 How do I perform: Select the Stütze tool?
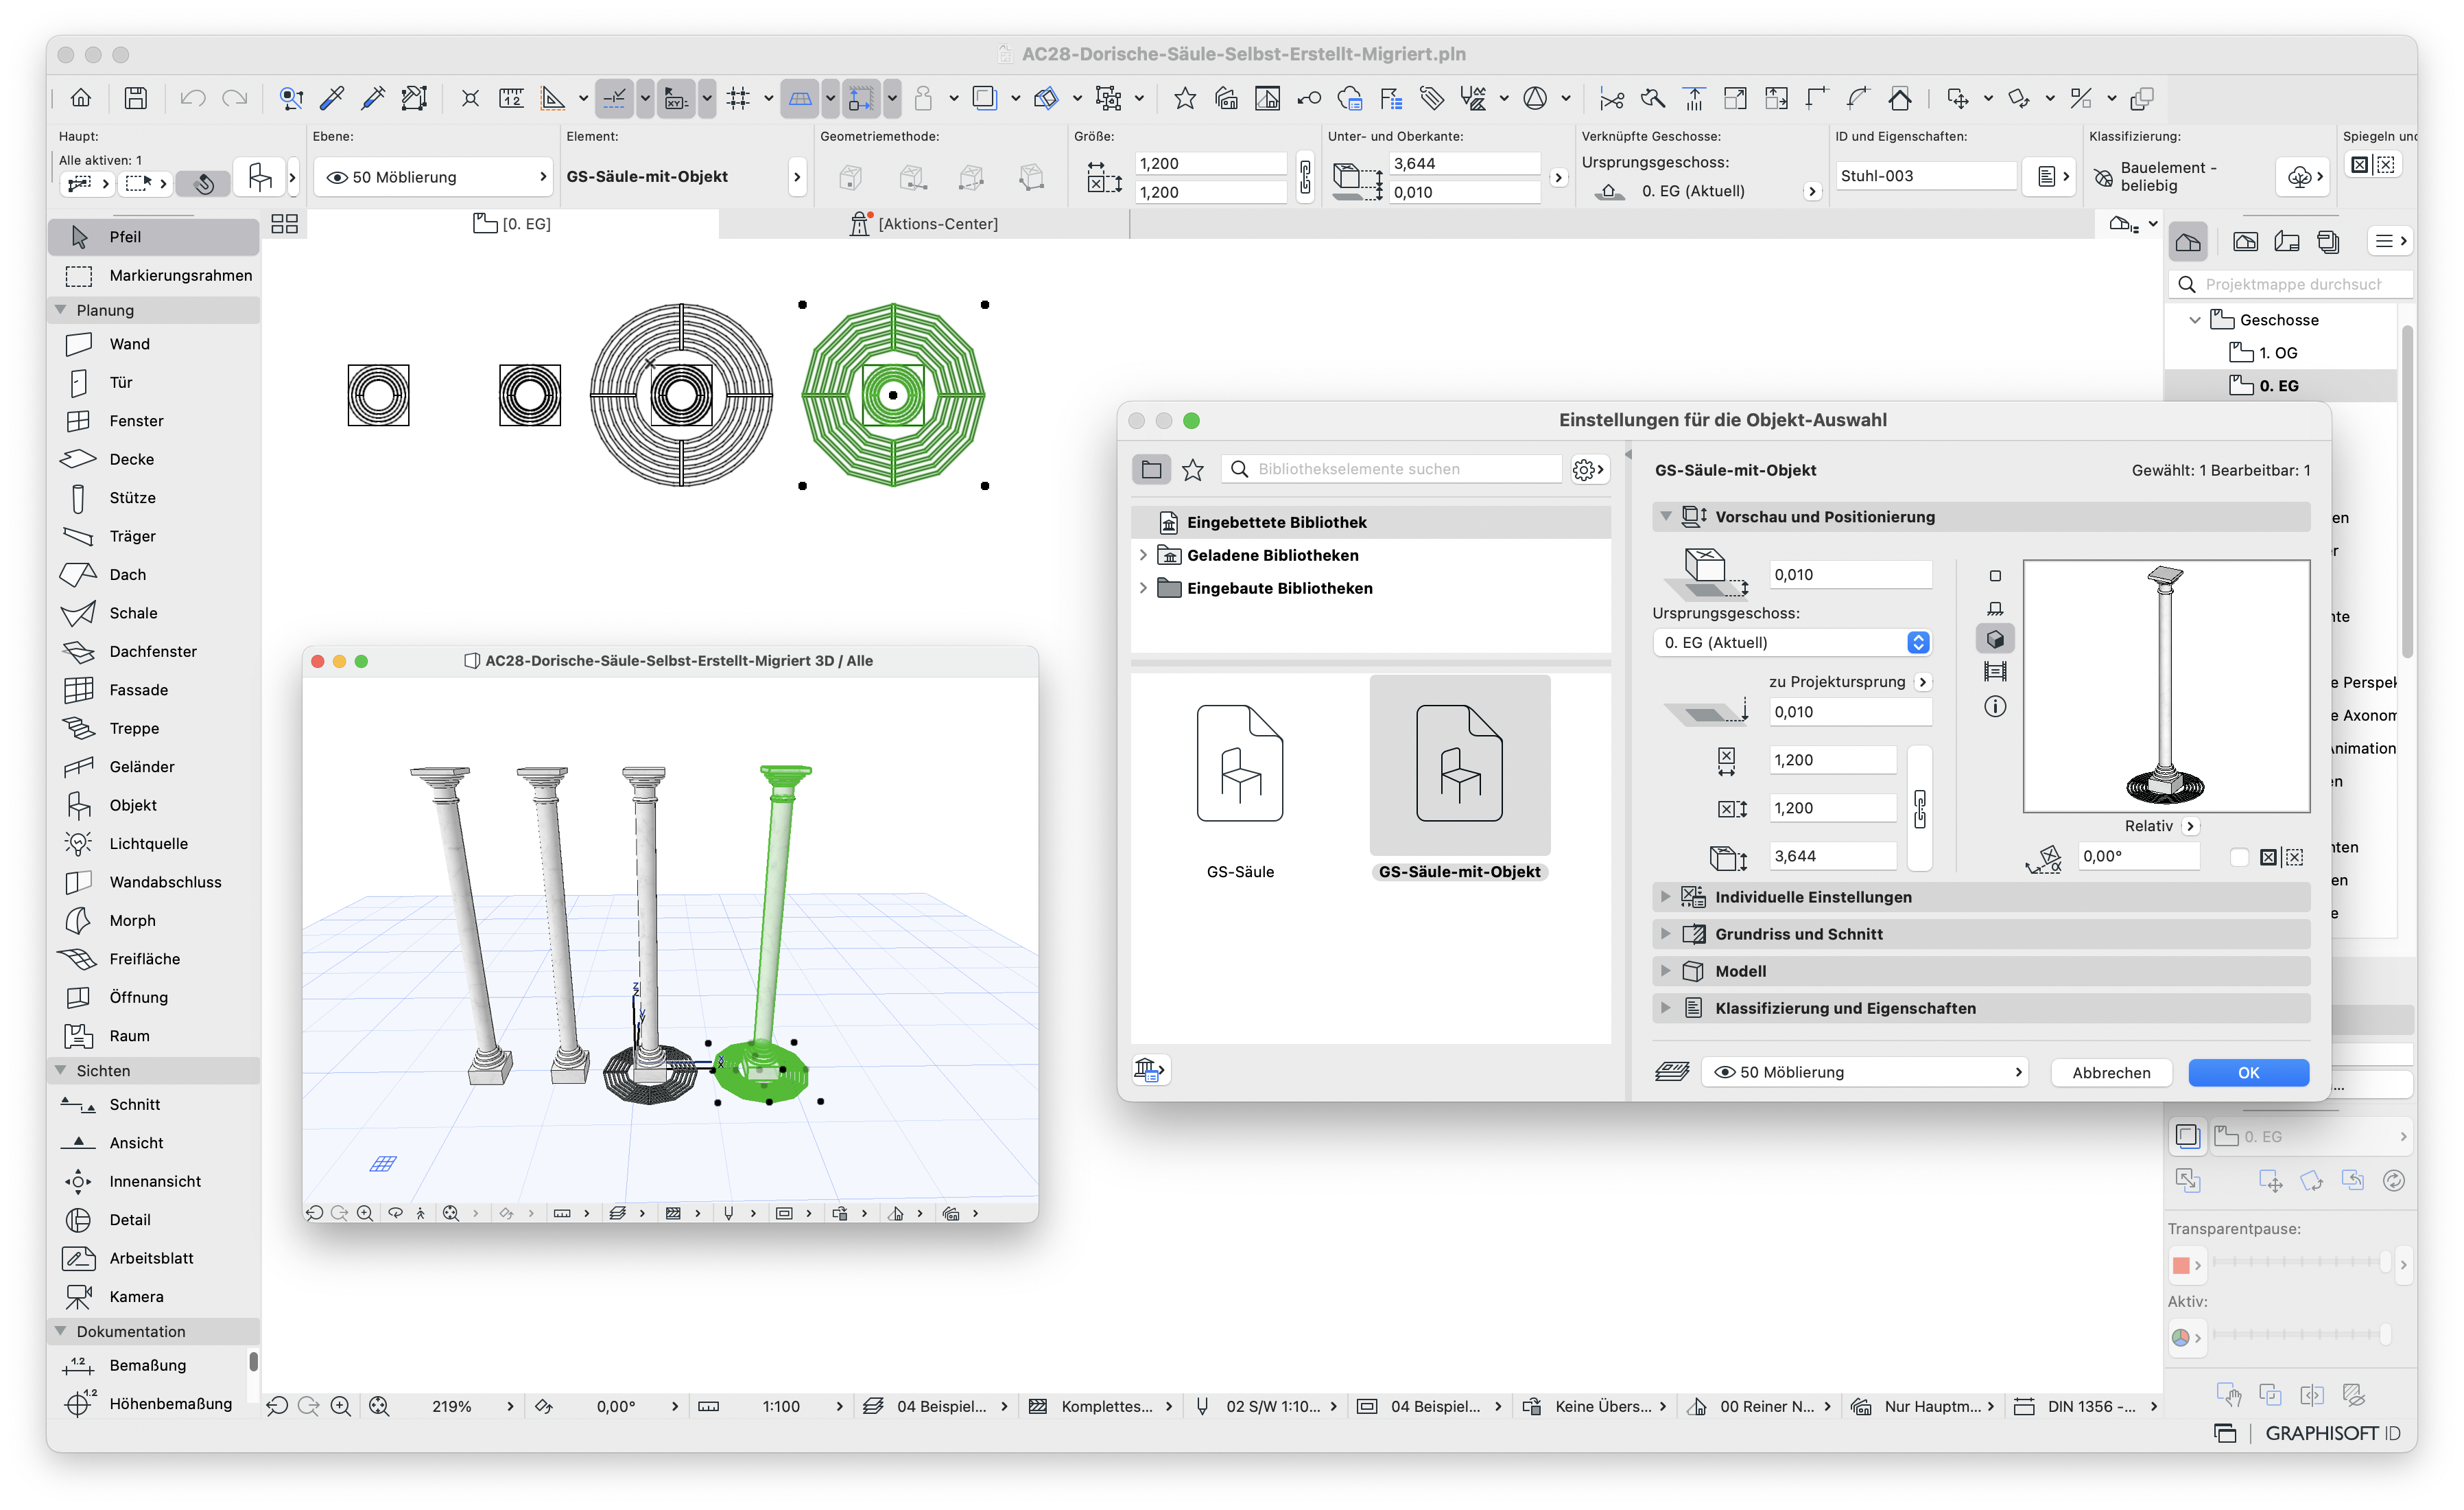153,498
